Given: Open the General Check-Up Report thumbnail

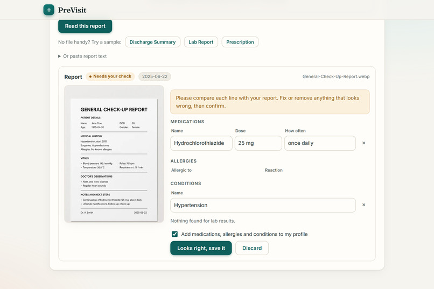Looking at the screenshot, I should pos(114,154).
